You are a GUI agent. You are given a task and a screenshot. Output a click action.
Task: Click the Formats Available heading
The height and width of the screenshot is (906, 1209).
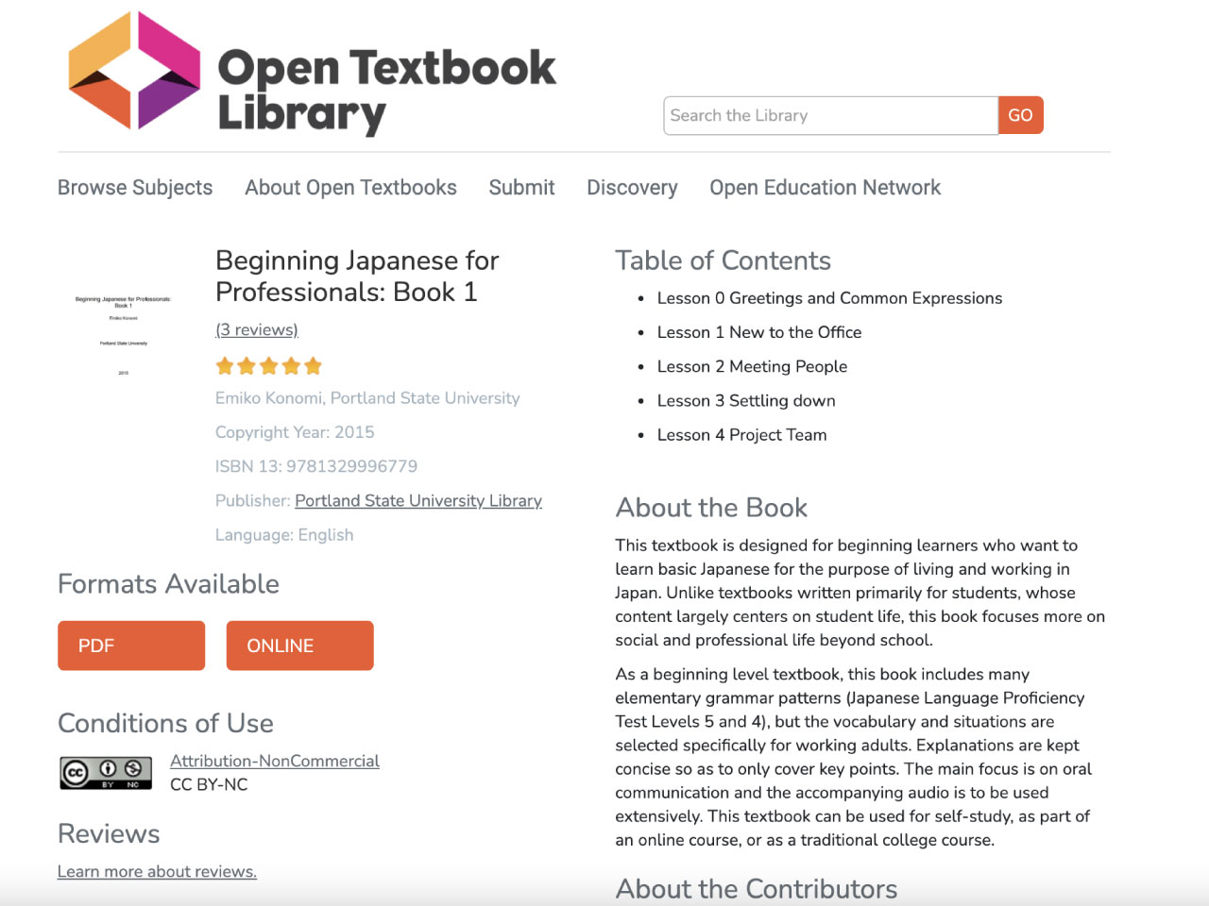tap(168, 584)
